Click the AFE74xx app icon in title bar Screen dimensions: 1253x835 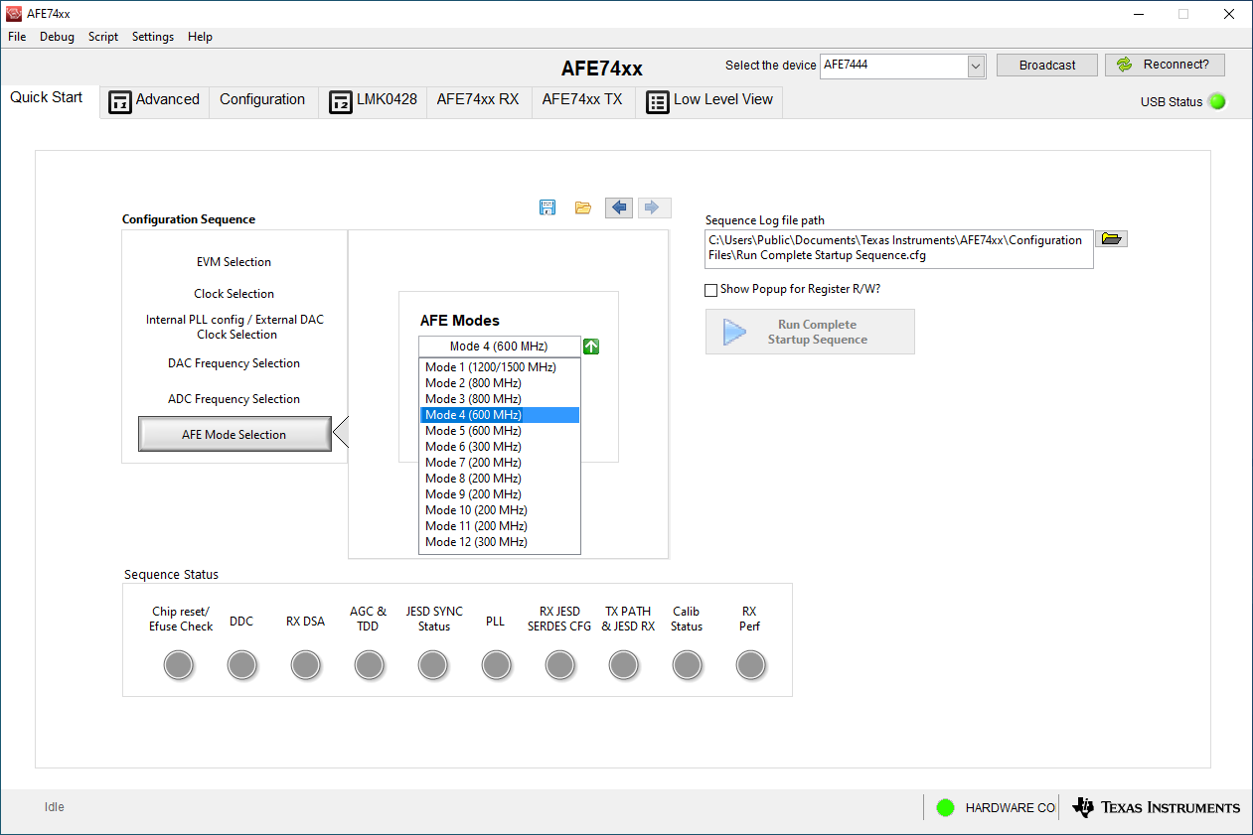click(x=14, y=14)
